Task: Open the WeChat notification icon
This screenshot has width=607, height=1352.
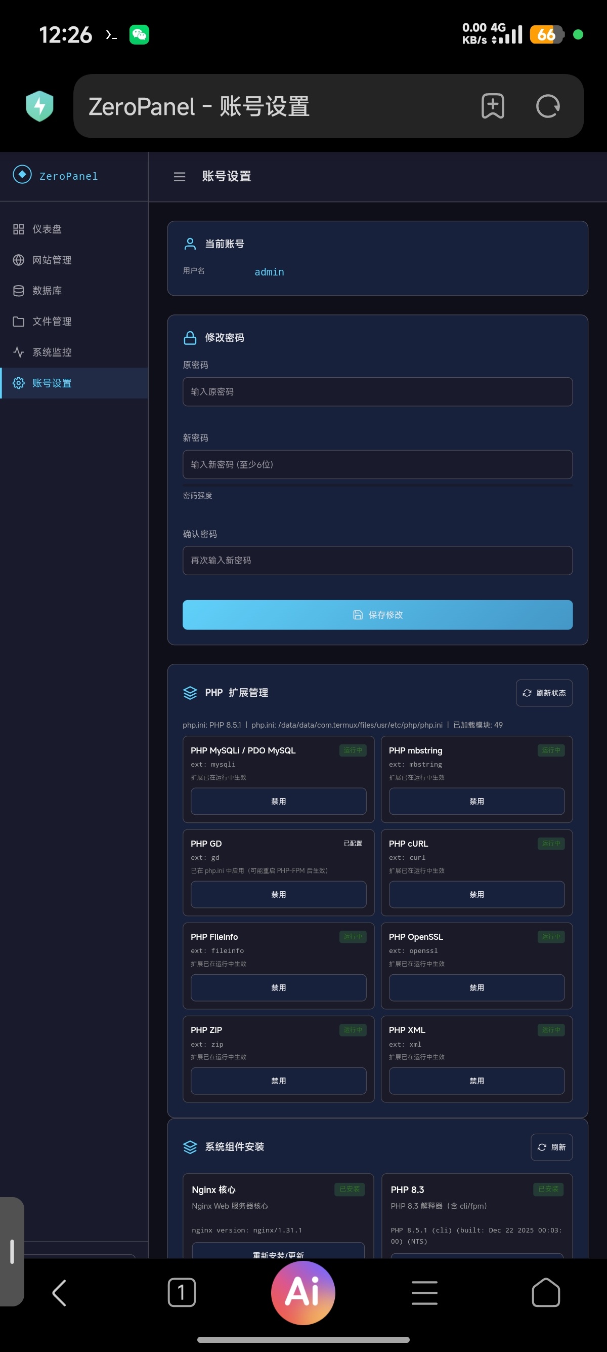Action: coord(140,34)
